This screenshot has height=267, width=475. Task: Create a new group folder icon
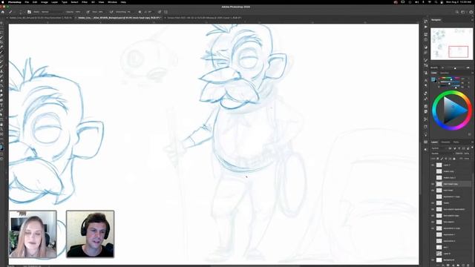[x=458, y=266]
